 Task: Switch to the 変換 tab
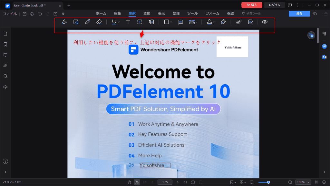point(147,14)
